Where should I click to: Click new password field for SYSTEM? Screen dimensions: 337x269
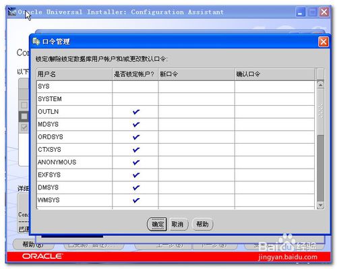[196, 99]
